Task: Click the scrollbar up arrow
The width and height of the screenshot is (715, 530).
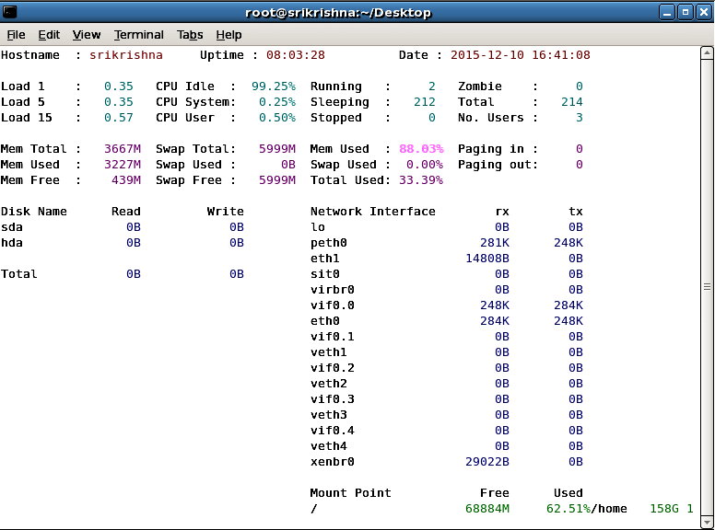Action: click(x=707, y=54)
